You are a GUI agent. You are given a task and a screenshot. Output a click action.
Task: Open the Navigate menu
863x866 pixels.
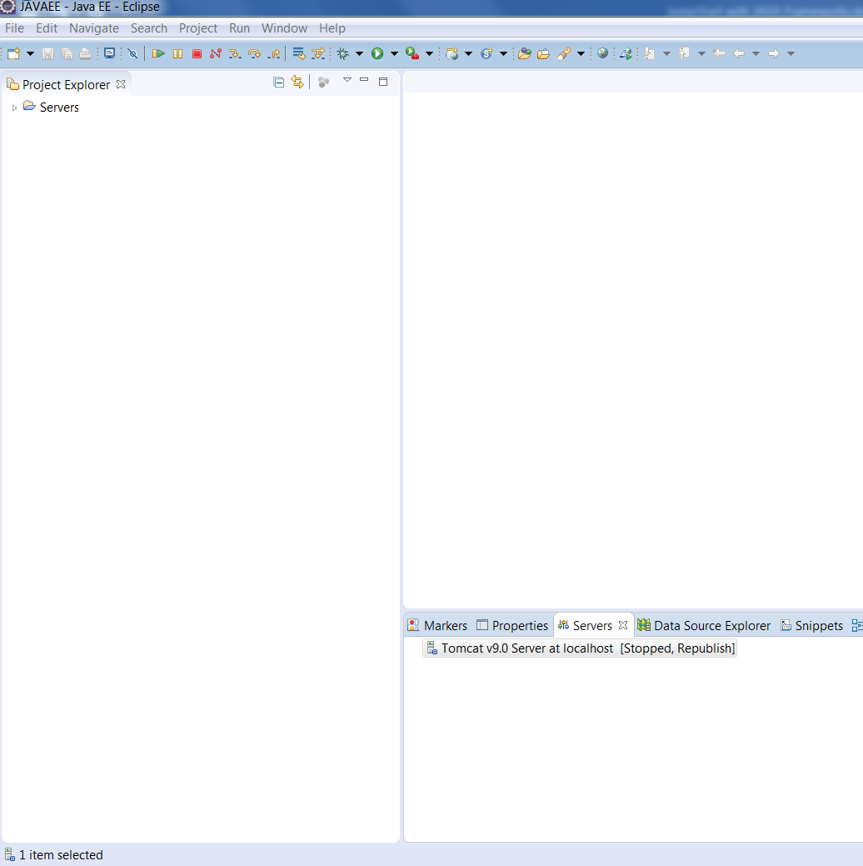coord(94,28)
